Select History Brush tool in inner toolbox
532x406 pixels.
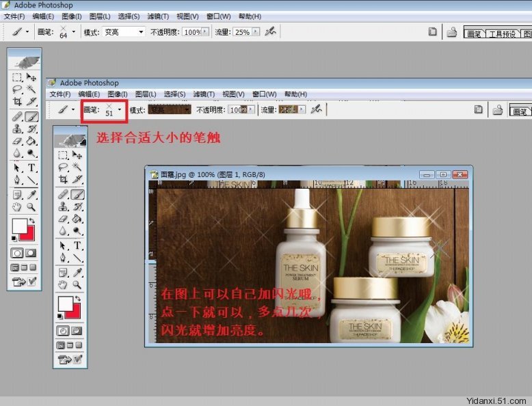tap(78, 206)
